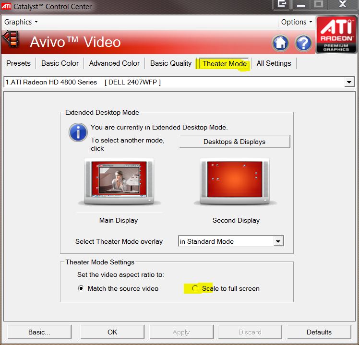Open the Advanced Color tab

tap(114, 63)
